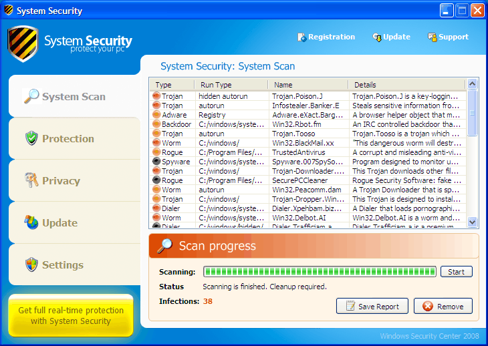Click the Start scan button
The image size is (488, 346).
point(457,272)
